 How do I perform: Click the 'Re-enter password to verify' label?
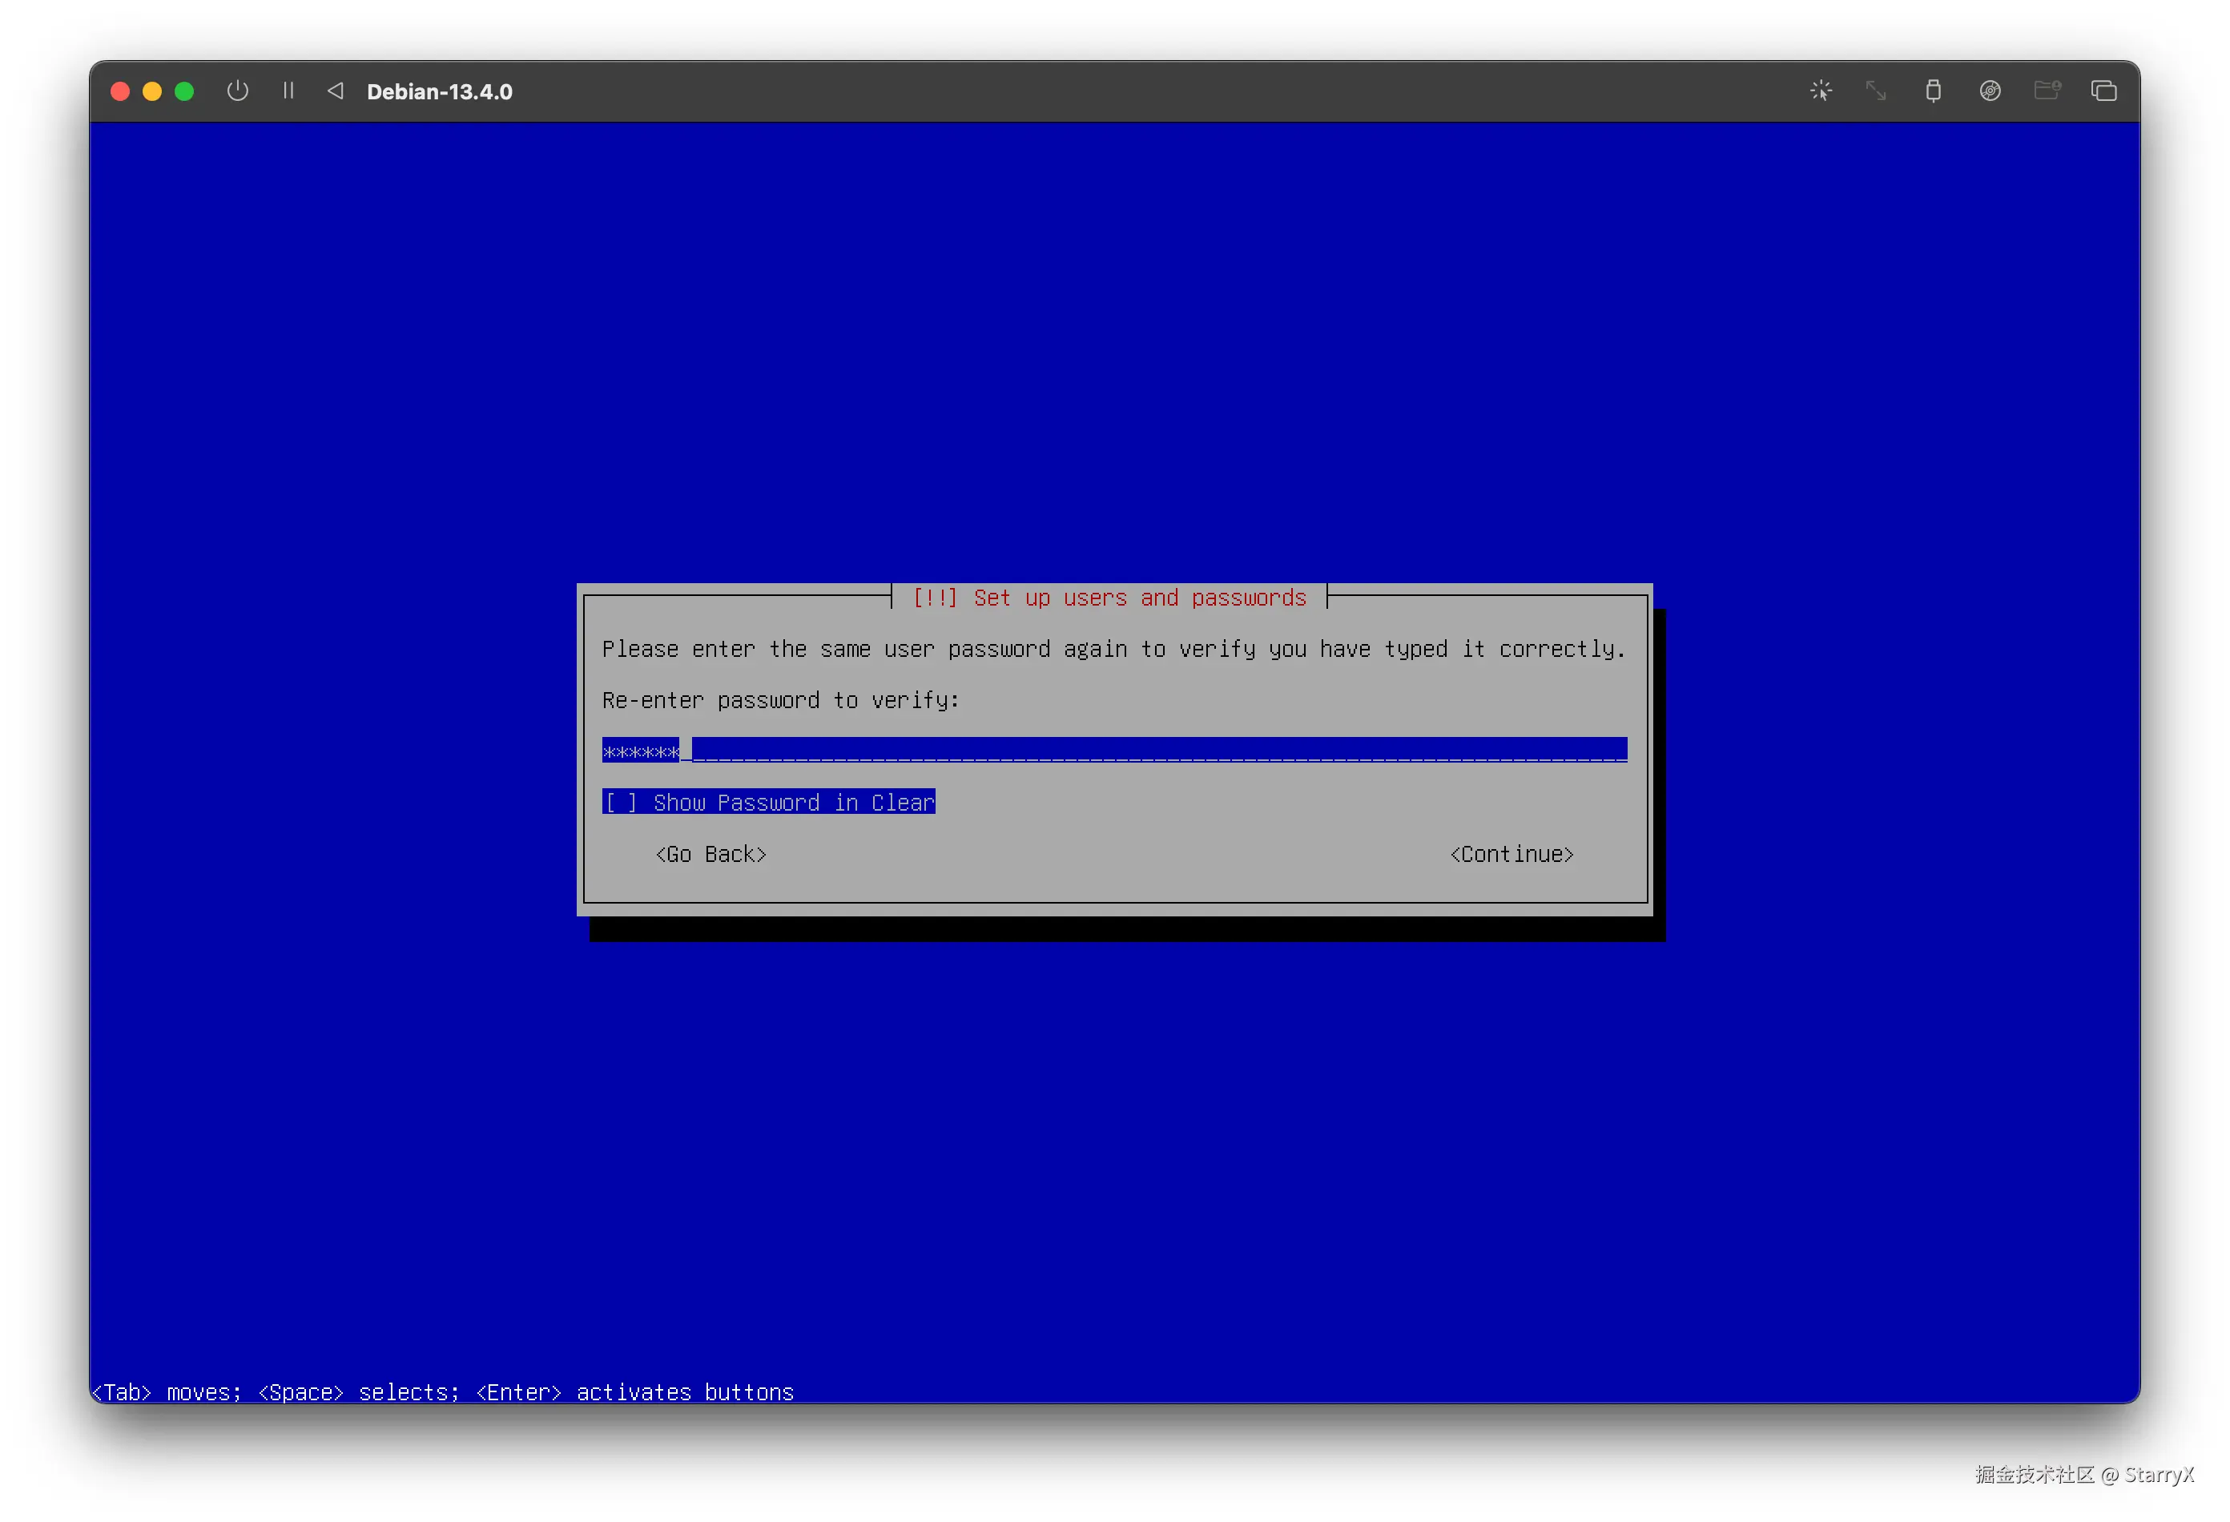779,701
